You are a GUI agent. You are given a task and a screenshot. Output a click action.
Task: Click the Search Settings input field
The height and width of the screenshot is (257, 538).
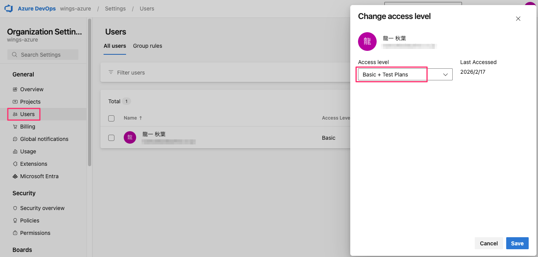tap(43, 55)
